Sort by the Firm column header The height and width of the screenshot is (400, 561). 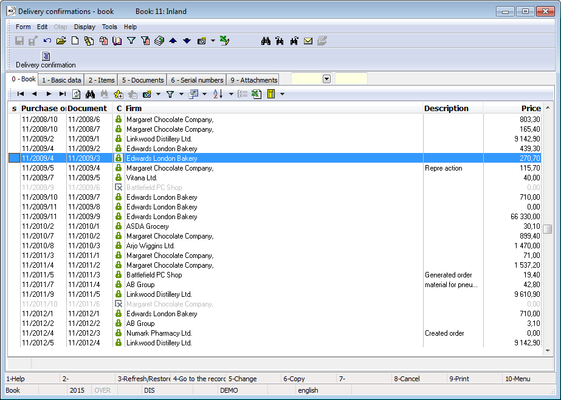point(274,108)
